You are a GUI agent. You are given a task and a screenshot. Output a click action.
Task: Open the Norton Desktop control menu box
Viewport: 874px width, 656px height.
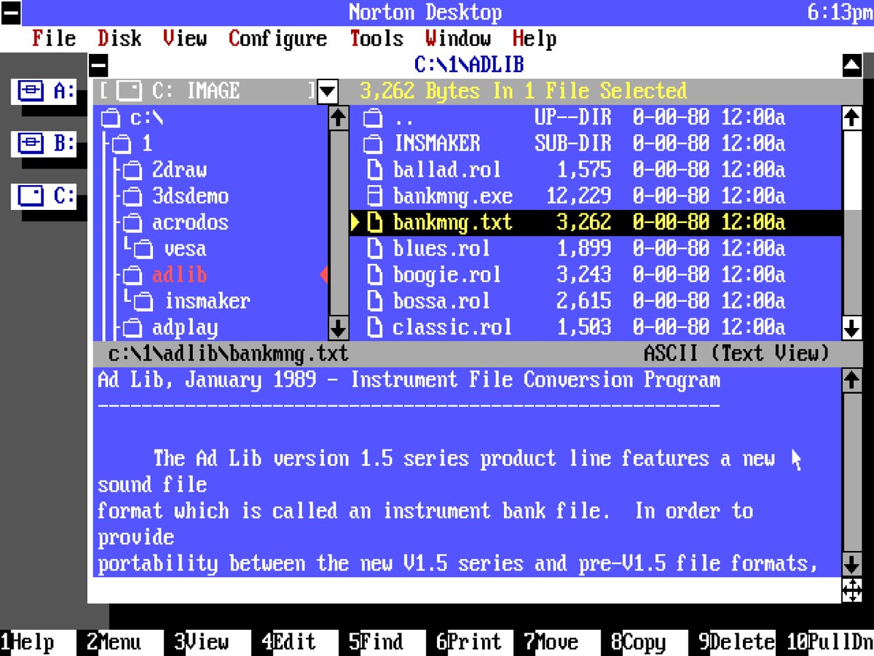click(11, 12)
